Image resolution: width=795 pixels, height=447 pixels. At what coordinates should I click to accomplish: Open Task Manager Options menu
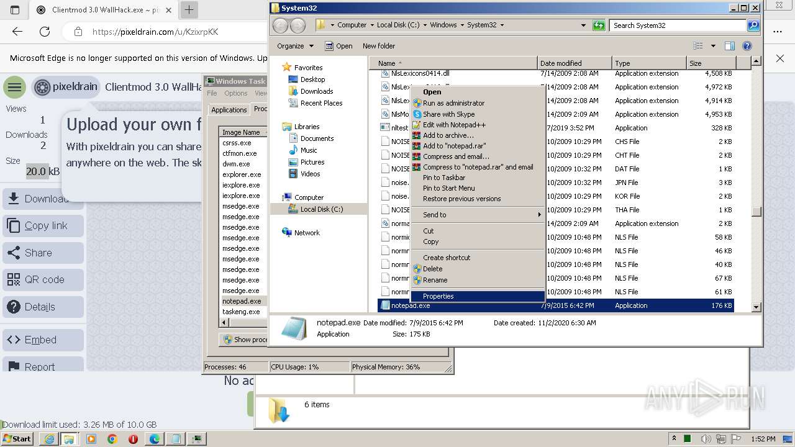point(236,93)
